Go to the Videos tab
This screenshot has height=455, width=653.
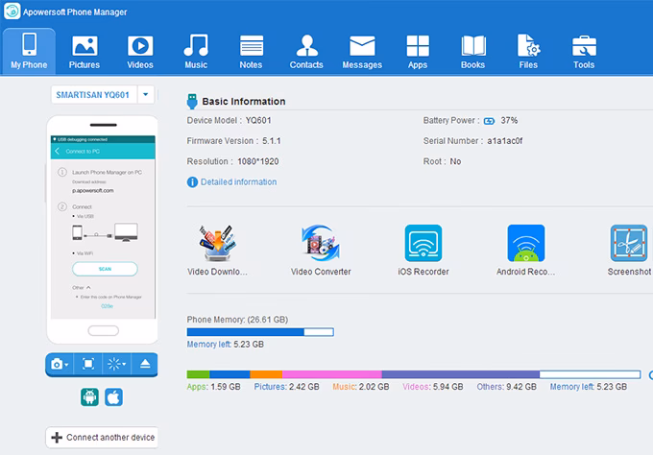(140, 51)
